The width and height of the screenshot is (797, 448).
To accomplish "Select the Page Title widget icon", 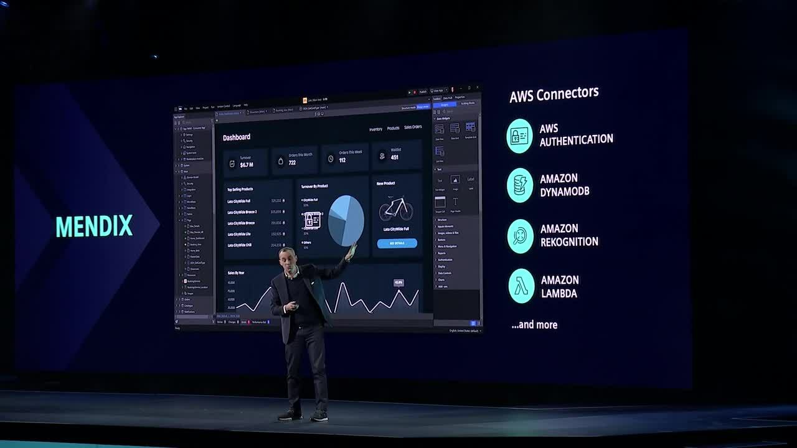I will [455, 202].
